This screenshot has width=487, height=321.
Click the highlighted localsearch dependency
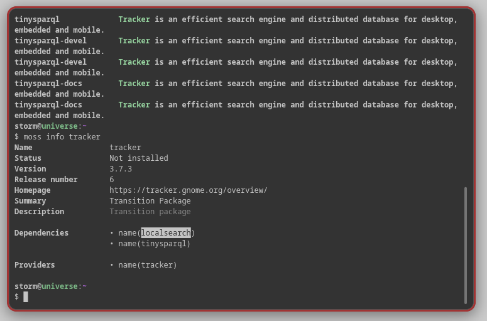click(x=166, y=233)
